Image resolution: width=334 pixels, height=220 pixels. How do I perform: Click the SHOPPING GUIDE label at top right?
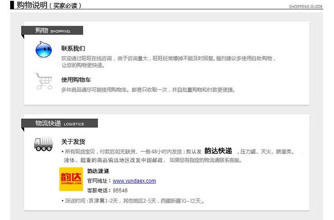tap(305, 7)
